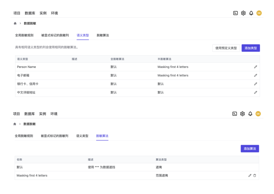Open 被显式标记的脱敏列 tab in upper view
This screenshot has width=274, height=194.
(55, 35)
